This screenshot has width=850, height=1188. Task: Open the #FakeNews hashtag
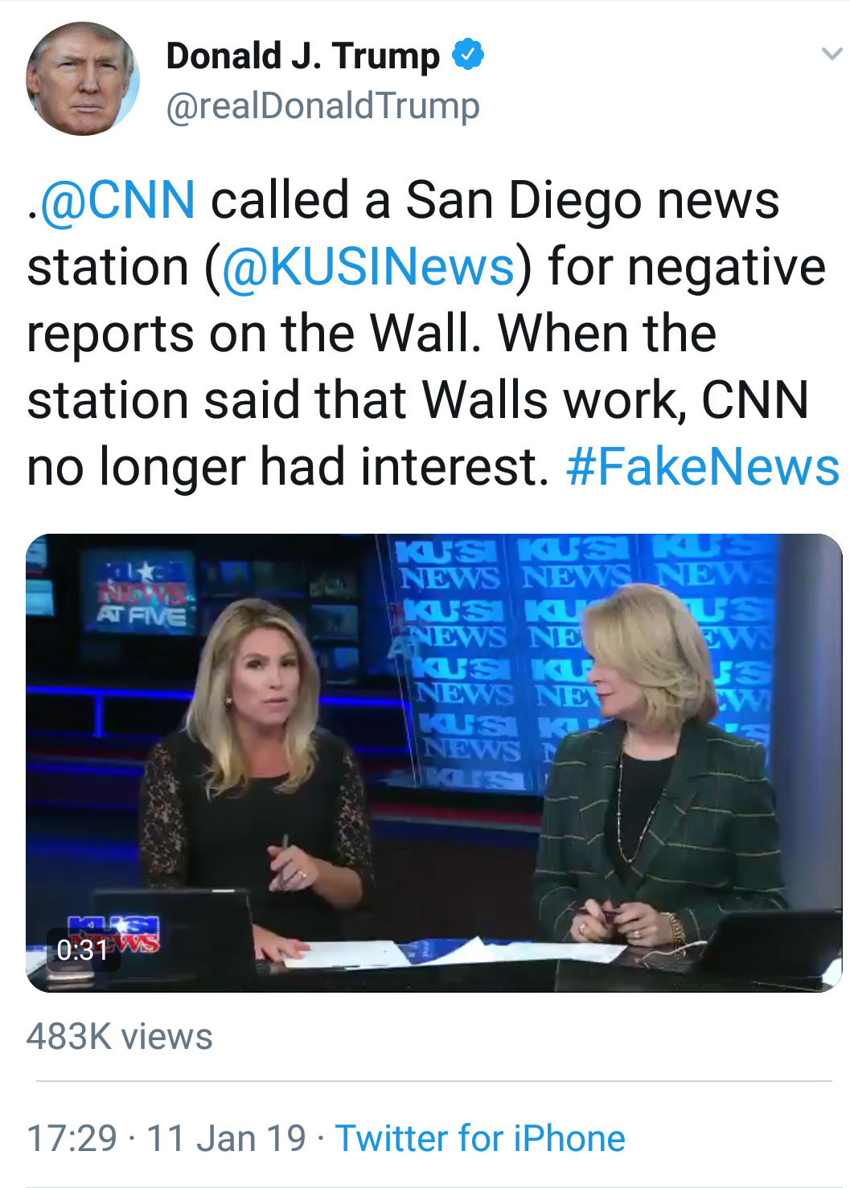coord(702,467)
